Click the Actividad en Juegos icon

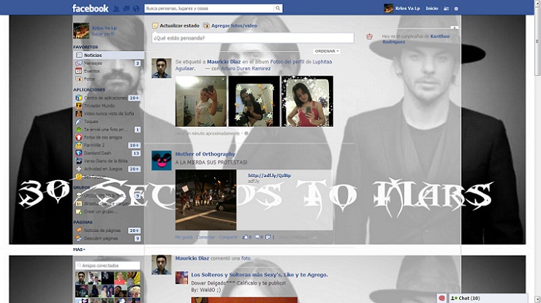[79, 169]
